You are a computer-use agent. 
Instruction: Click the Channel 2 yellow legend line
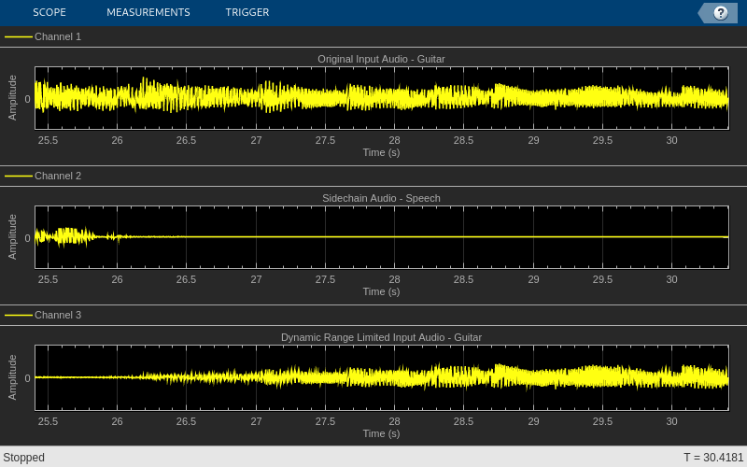click(19, 176)
